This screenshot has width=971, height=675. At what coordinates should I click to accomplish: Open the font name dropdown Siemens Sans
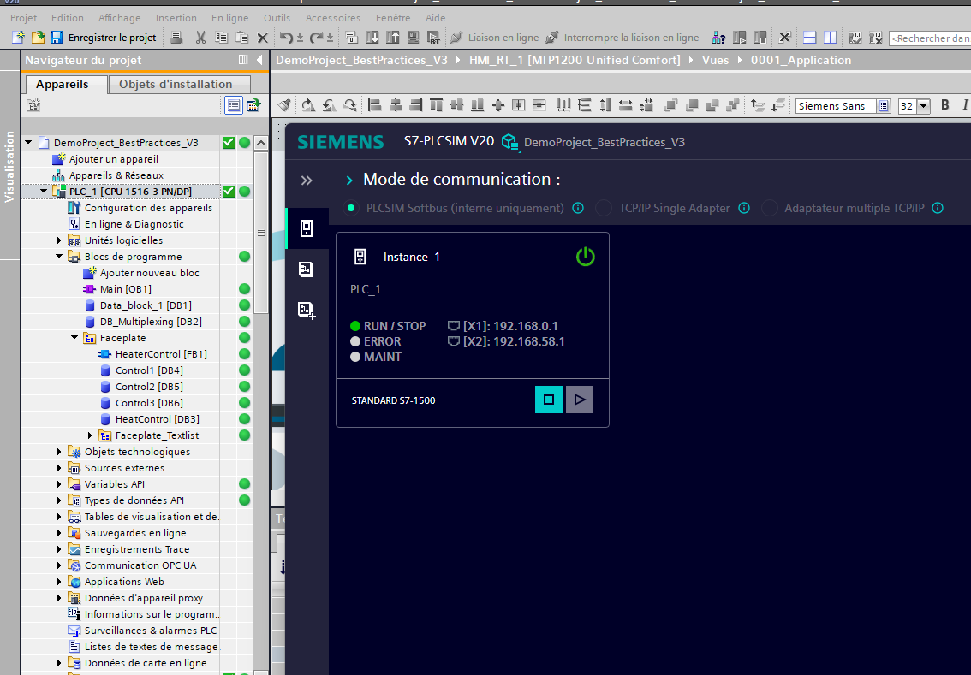click(x=884, y=106)
